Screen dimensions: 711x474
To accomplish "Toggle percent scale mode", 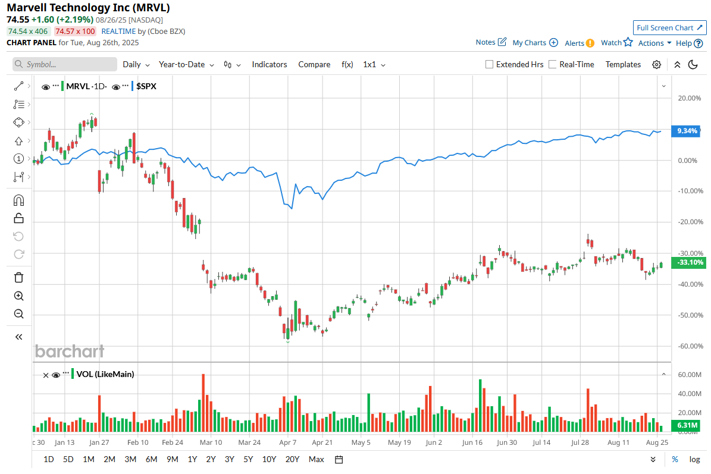I will tap(675, 460).
